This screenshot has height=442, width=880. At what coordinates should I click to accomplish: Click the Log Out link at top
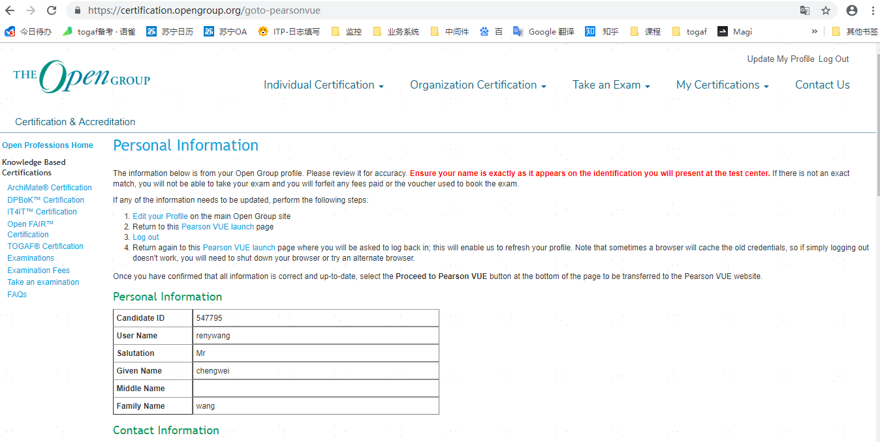point(834,59)
